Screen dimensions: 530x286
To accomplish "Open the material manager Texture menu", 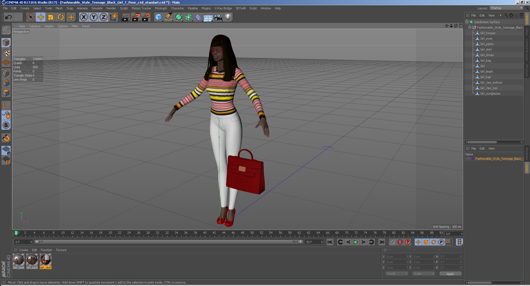I will click(61, 250).
